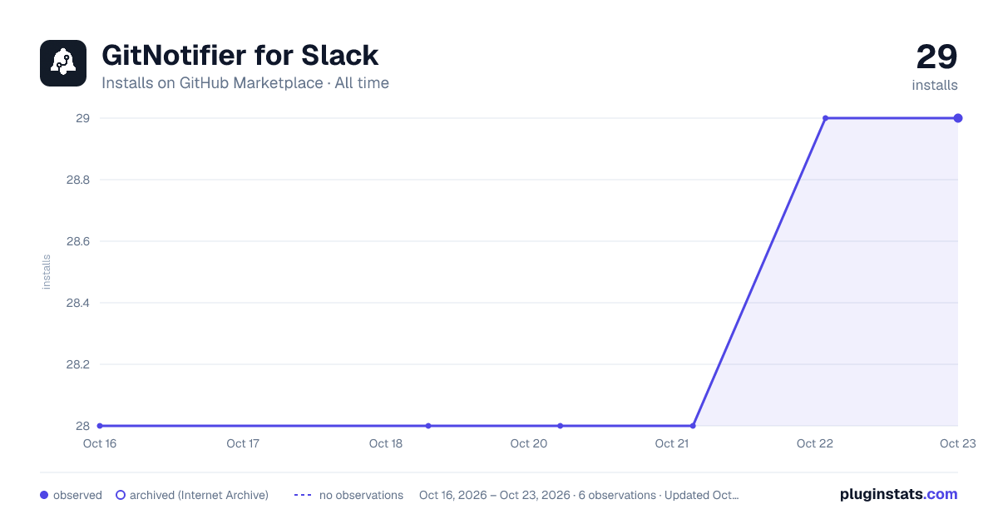Click the 28.8 y-axis label
The width and height of the screenshot is (998, 524).
pyautogui.click(x=78, y=180)
